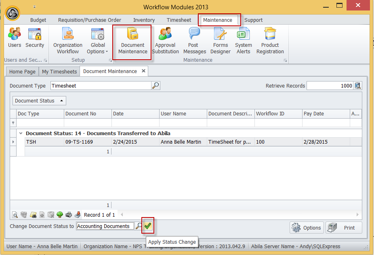The width and height of the screenshot is (374, 255).
Task: Open Document Maintenance from the ribbon
Action: (x=132, y=42)
